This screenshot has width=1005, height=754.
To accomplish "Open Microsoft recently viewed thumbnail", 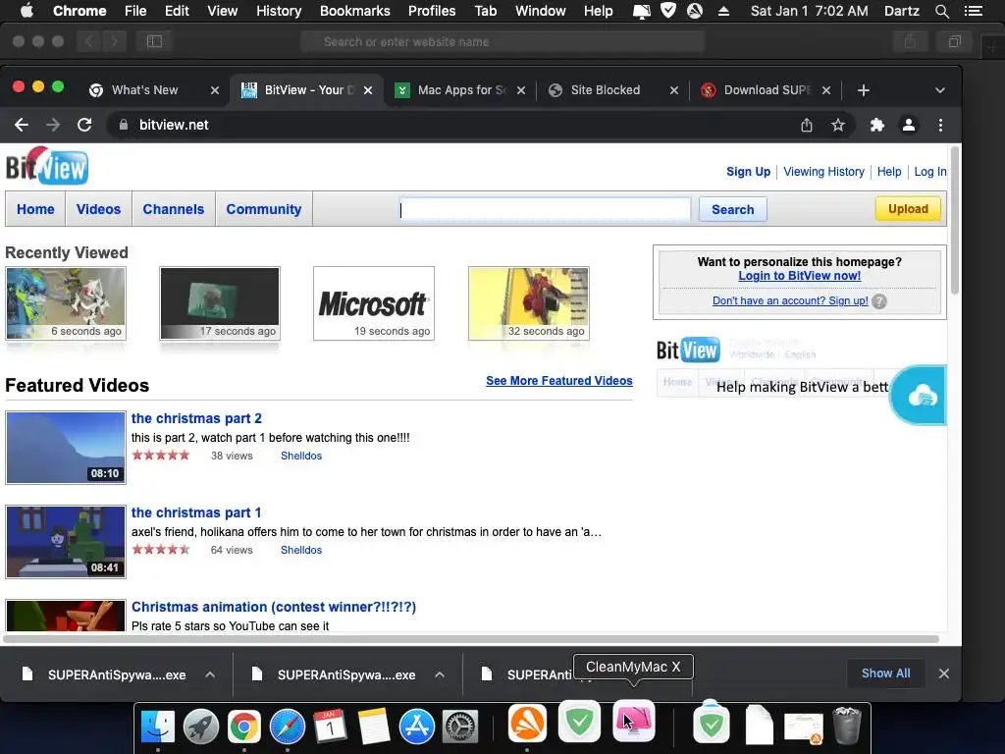I will tap(374, 303).
